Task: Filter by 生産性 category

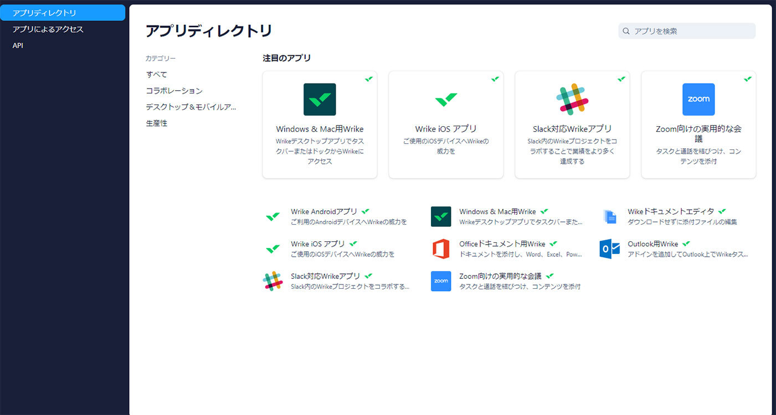Action: pyautogui.click(x=157, y=123)
